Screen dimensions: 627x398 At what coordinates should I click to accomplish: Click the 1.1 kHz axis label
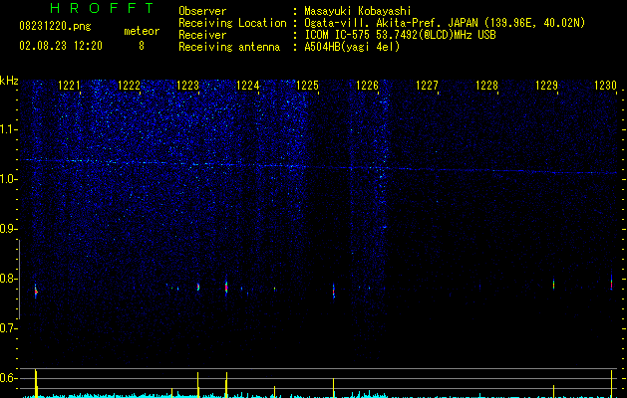point(8,129)
